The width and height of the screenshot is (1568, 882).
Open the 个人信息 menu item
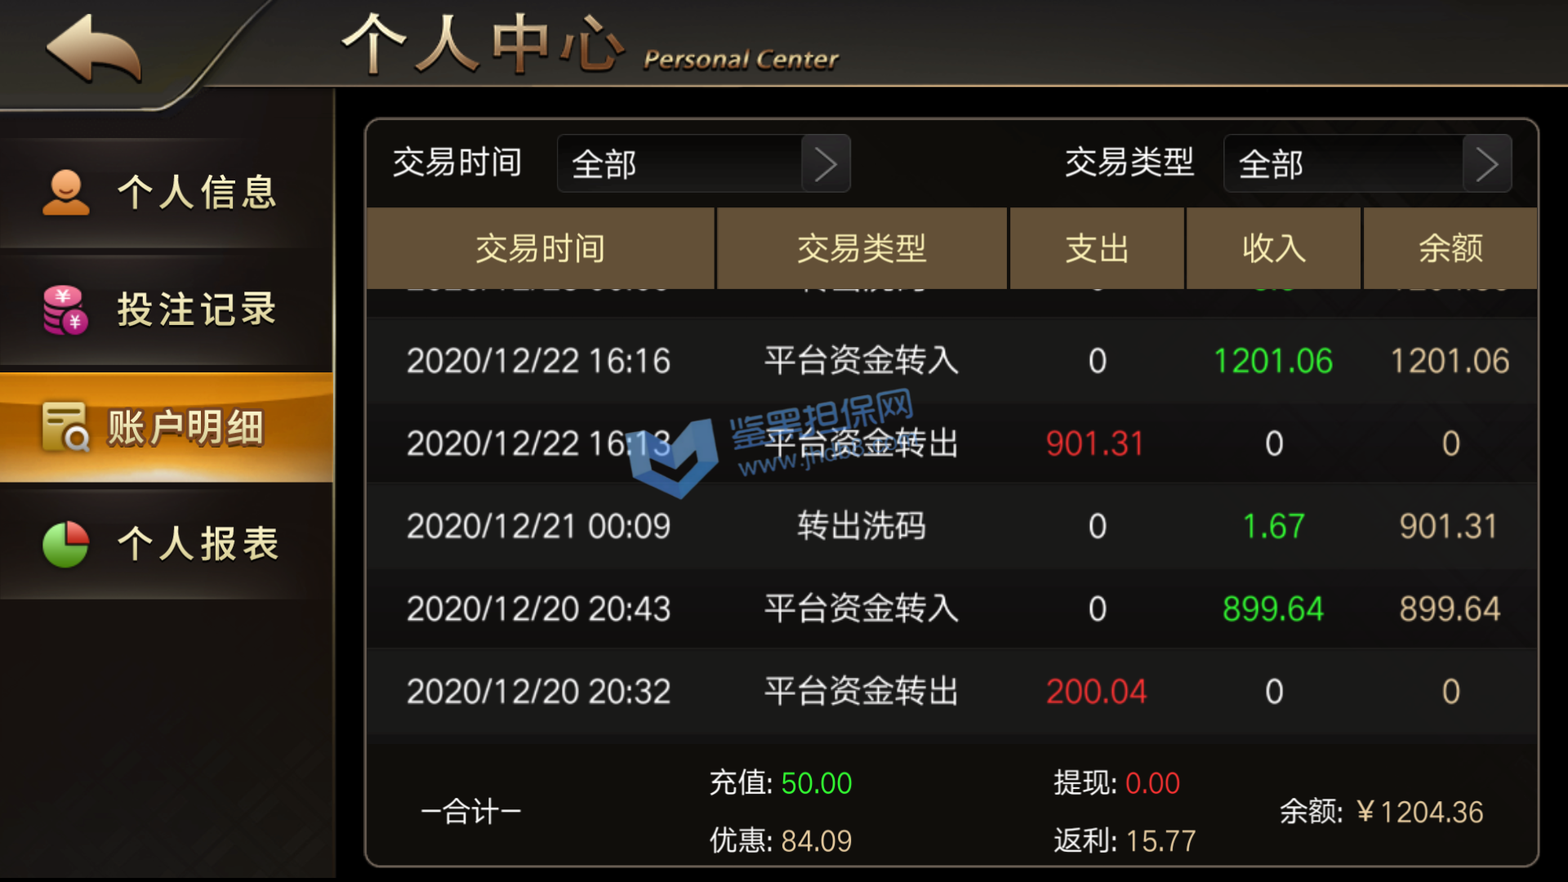[167, 193]
